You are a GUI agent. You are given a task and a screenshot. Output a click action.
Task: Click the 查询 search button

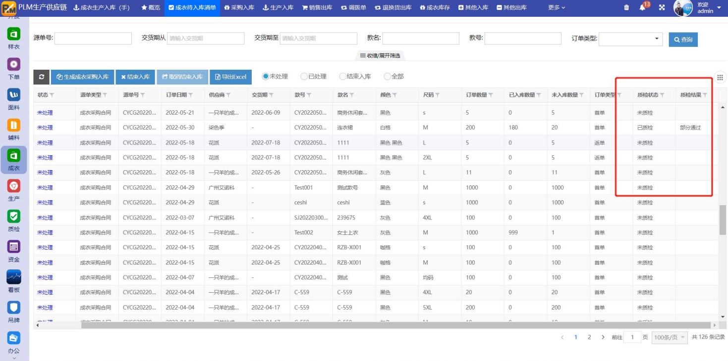(x=683, y=40)
